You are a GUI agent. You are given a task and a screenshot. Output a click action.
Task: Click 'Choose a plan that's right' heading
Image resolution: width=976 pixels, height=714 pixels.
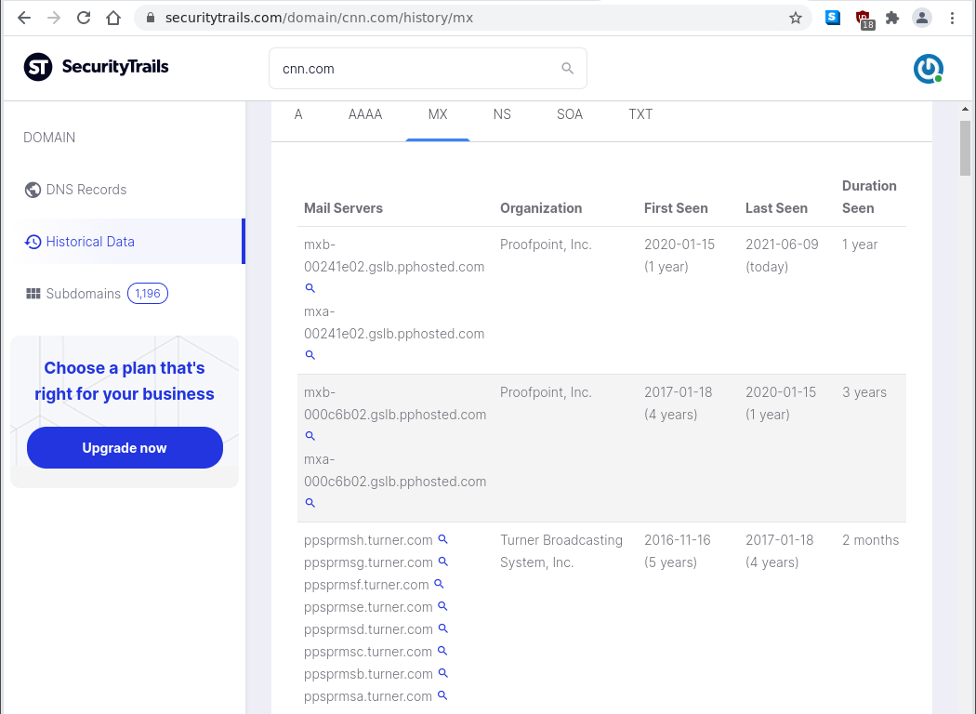point(125,381)
